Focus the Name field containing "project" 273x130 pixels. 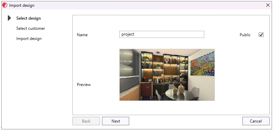162,34
